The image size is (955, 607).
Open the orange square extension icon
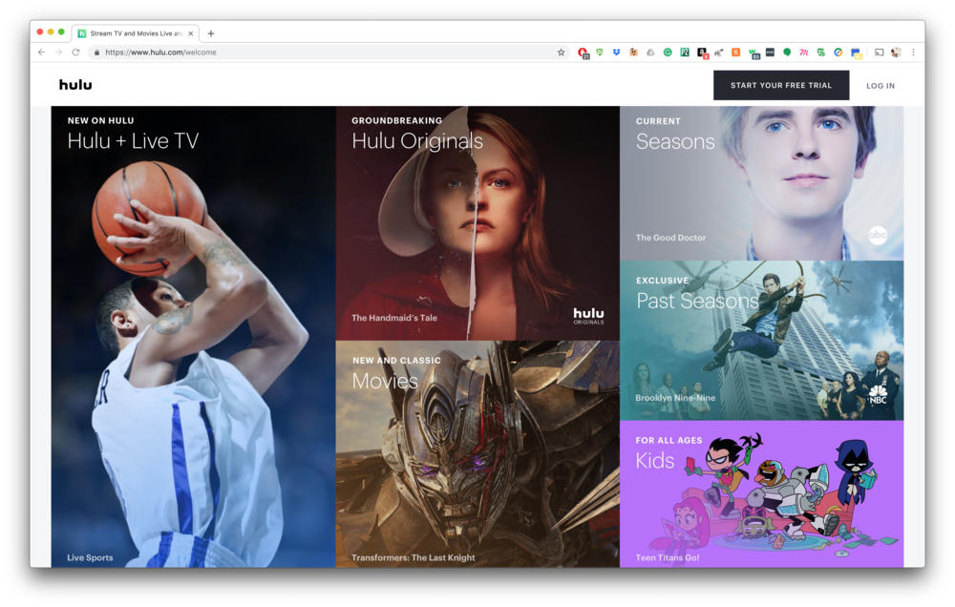point(735,52)
